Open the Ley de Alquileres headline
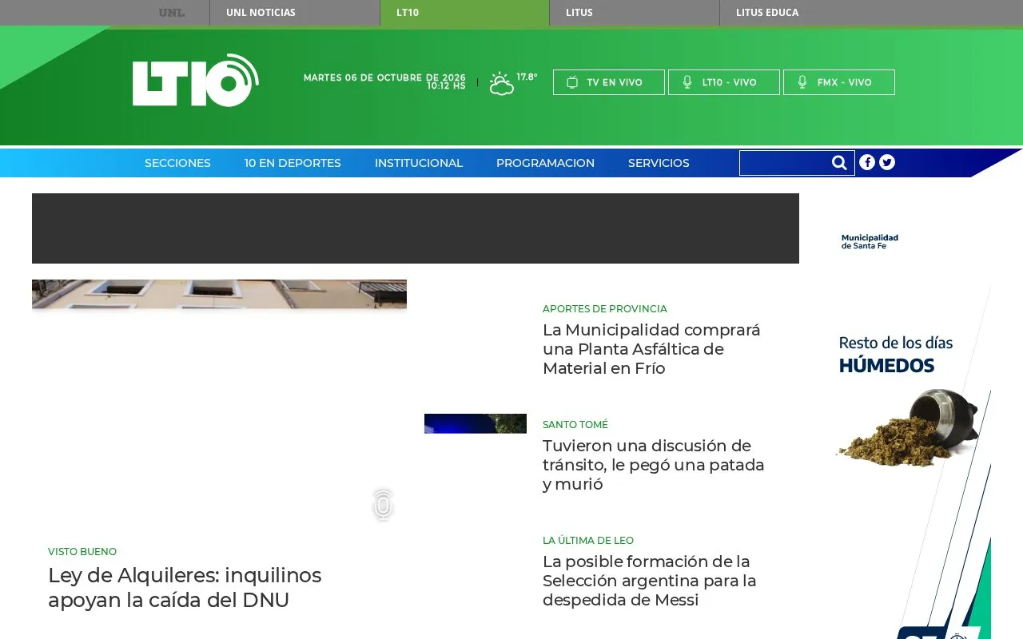The image size is (1023, 639). 185,587
